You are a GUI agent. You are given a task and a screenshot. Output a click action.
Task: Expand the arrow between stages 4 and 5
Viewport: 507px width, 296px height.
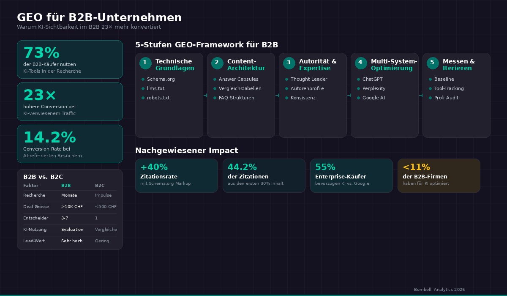click(420, 95)
